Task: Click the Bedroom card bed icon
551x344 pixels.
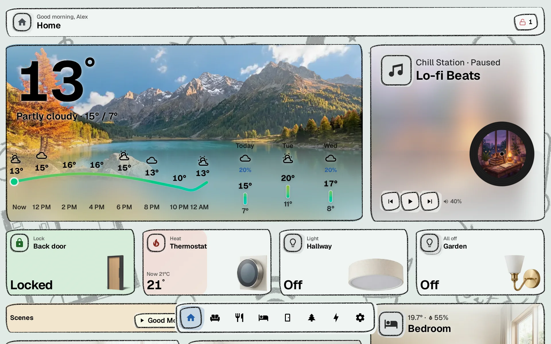Action: click(x=391, y=324)
